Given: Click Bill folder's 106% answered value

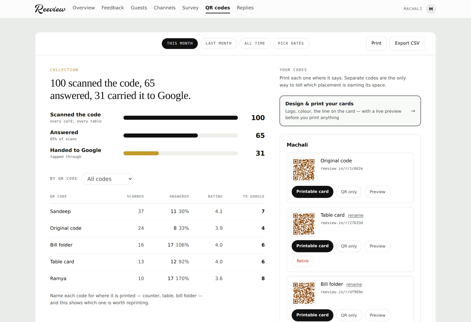Looking at the screenshot, I should (183, 245).
